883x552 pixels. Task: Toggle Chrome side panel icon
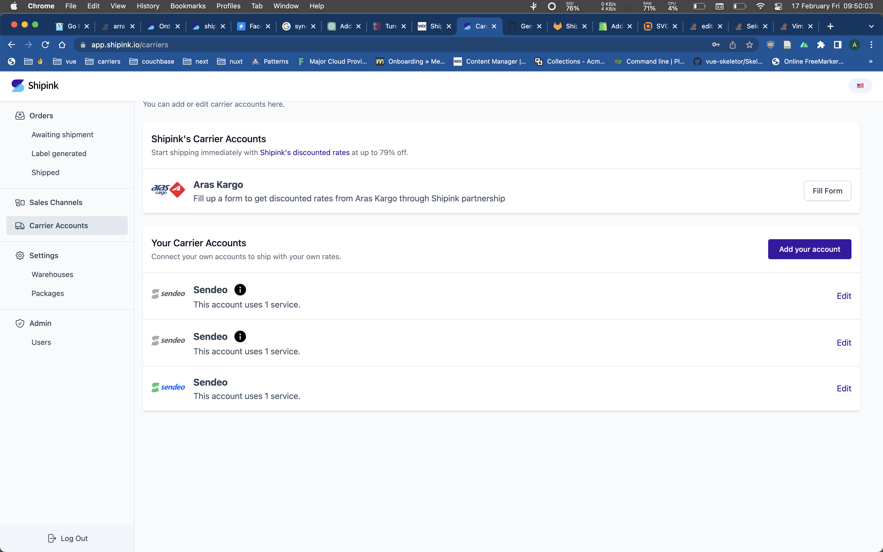(837, 45)
